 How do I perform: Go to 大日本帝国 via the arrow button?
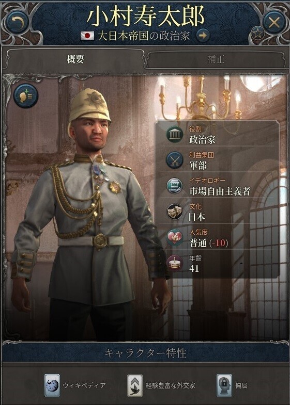pos(203,36)
